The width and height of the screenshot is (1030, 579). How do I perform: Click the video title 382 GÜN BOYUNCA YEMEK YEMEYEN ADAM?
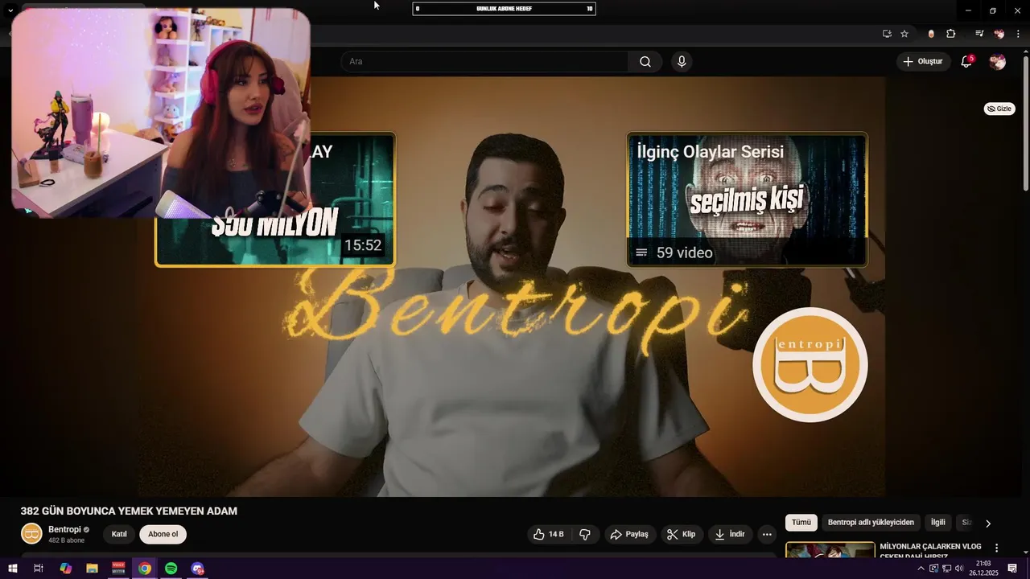click(x=129, y=511)
